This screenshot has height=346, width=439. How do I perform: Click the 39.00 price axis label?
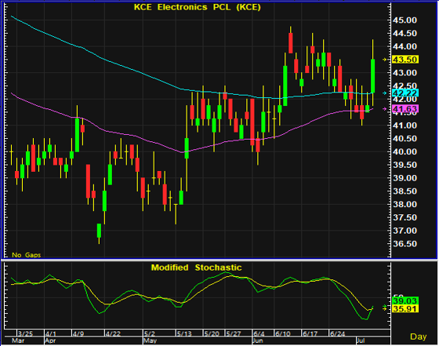coord(405,178)
